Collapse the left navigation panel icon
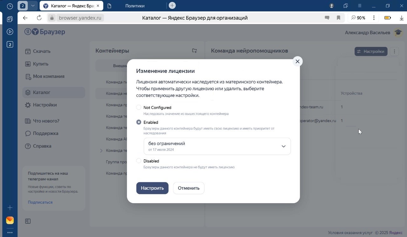 click(x=28, y=221)
